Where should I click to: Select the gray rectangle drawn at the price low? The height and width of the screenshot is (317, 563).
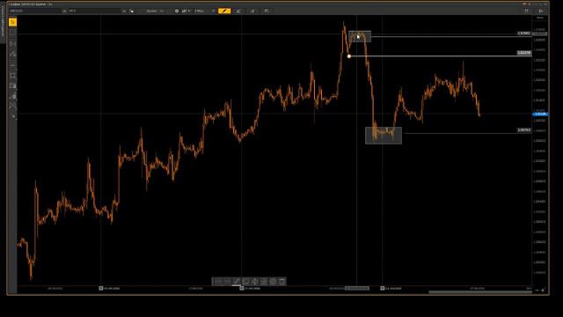384,136
